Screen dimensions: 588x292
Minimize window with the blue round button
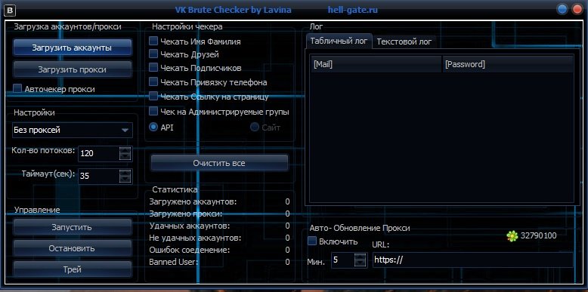click(x=562, y=9)
